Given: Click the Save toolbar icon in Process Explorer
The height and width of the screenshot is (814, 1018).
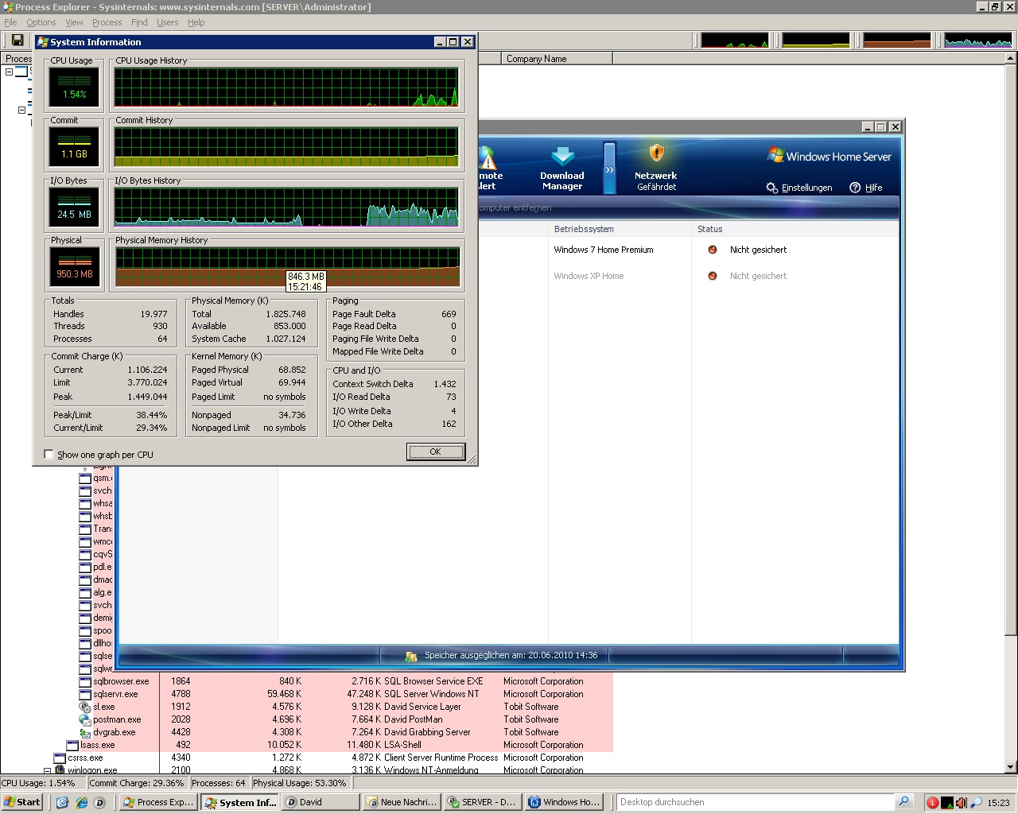Looking at the screenshot, I should click(17, 40).
